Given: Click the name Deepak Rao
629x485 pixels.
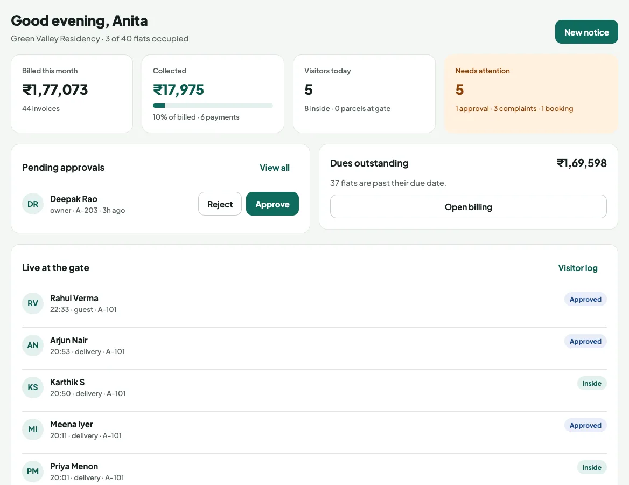Looking at the screenshot, I should click(x=73, y=199).
